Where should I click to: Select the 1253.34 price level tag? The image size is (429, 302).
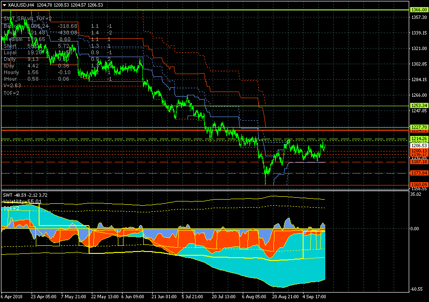click(419, 105)
